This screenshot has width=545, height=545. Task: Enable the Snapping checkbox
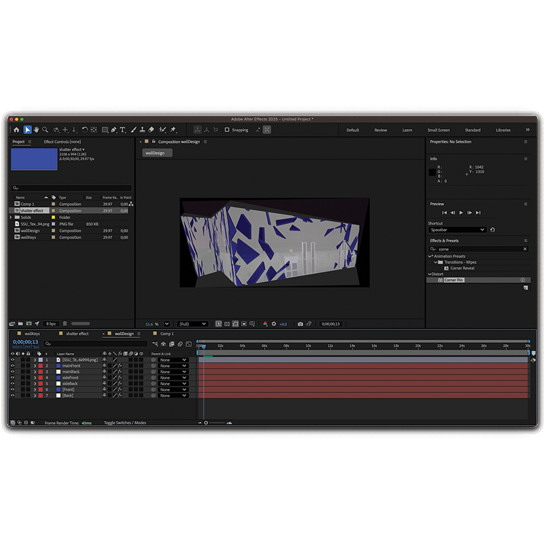point(227,130)
